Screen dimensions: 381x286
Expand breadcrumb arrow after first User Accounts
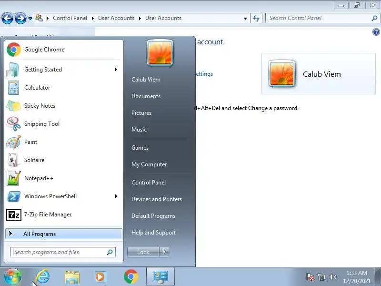tap(140, 18)
